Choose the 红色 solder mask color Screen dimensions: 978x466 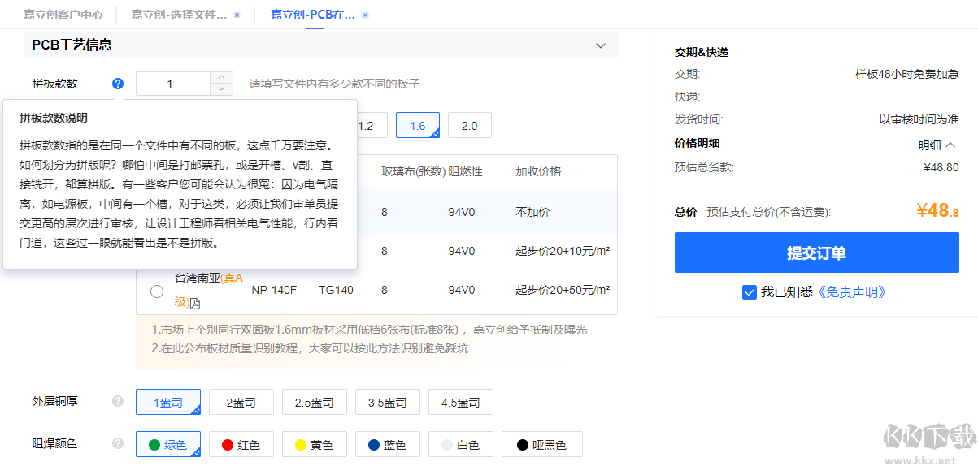pyautogui.click(x=241, y=444)
